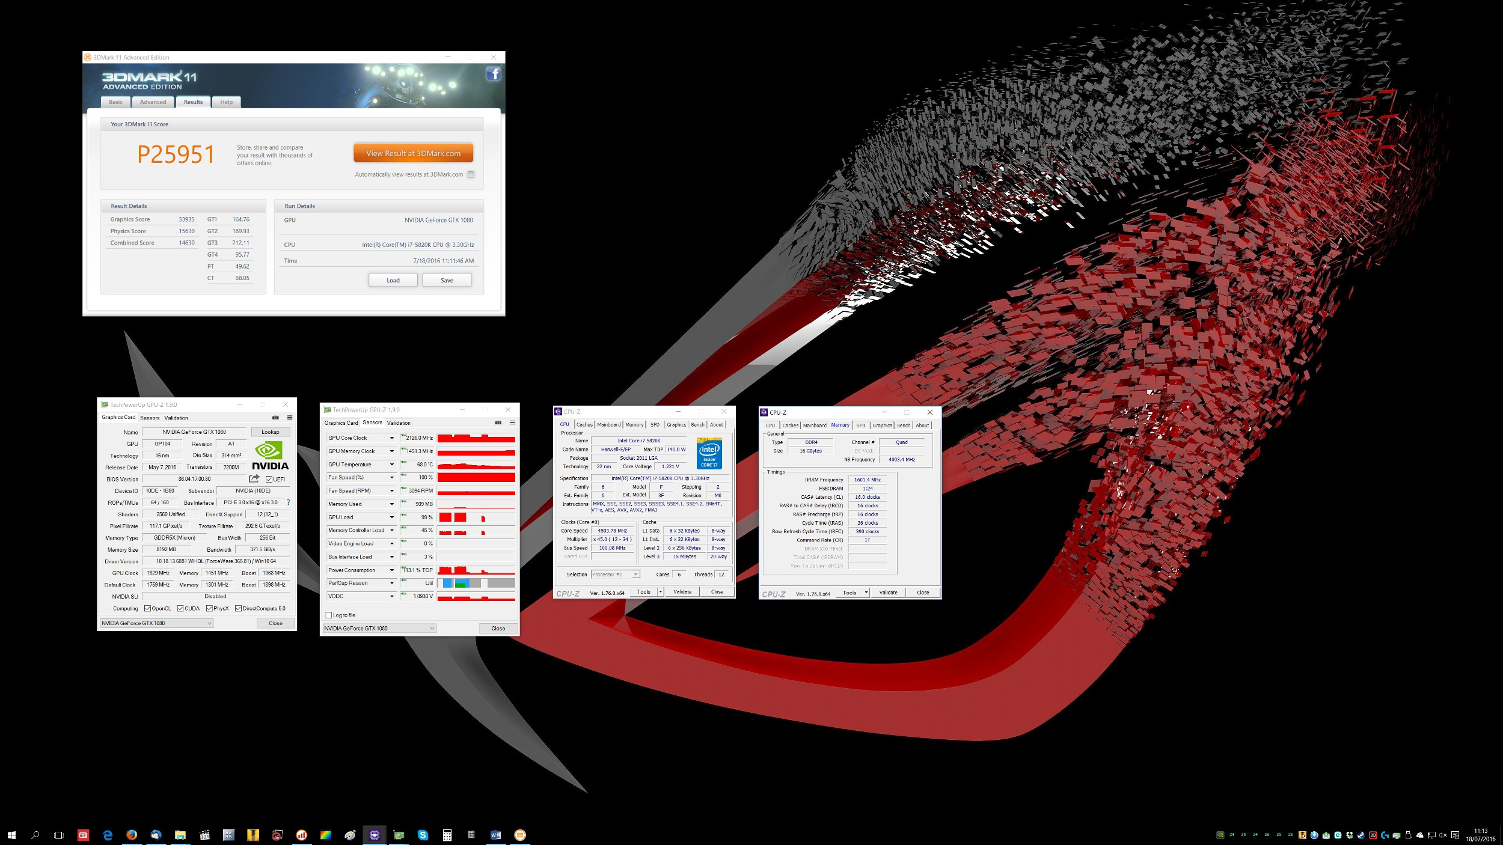This screenshot has width=1503, height=845.
Task: Launch Microsoft Edge from the taskbar
Action: [108, 835]
